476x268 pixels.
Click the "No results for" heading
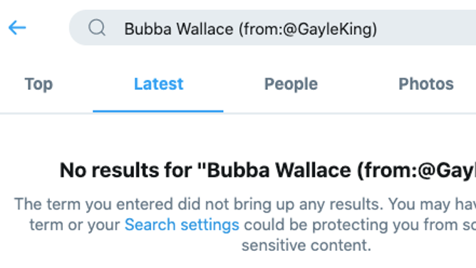coord(268,170)
